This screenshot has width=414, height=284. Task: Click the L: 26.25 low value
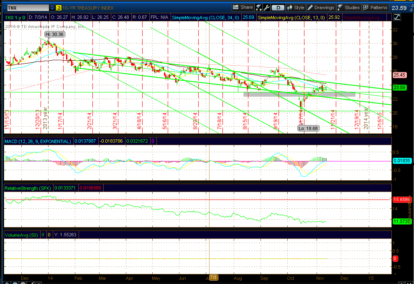[100, 18]
